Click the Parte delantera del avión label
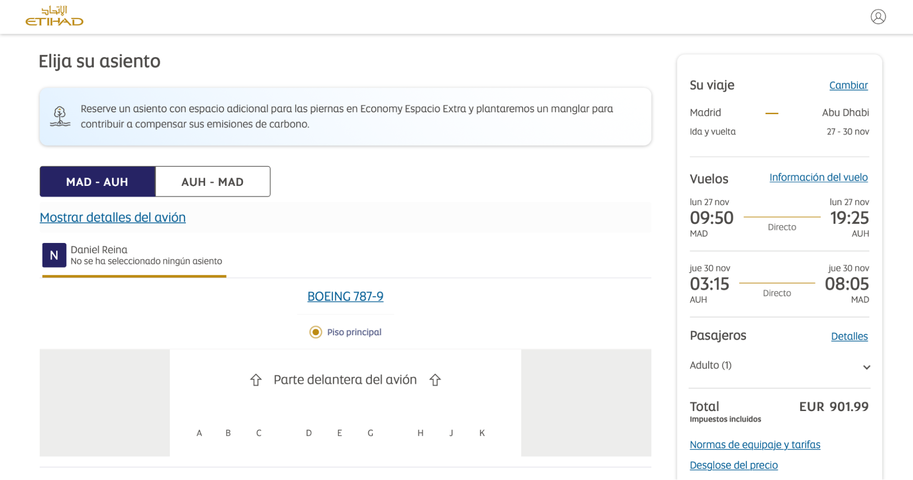This screenshot has height=480, width=913. pyautogui.click(x=345, y=380)
